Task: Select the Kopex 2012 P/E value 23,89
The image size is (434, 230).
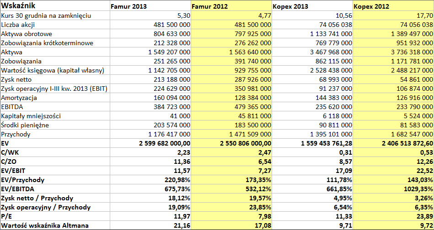Action: [x=394, y=216]
